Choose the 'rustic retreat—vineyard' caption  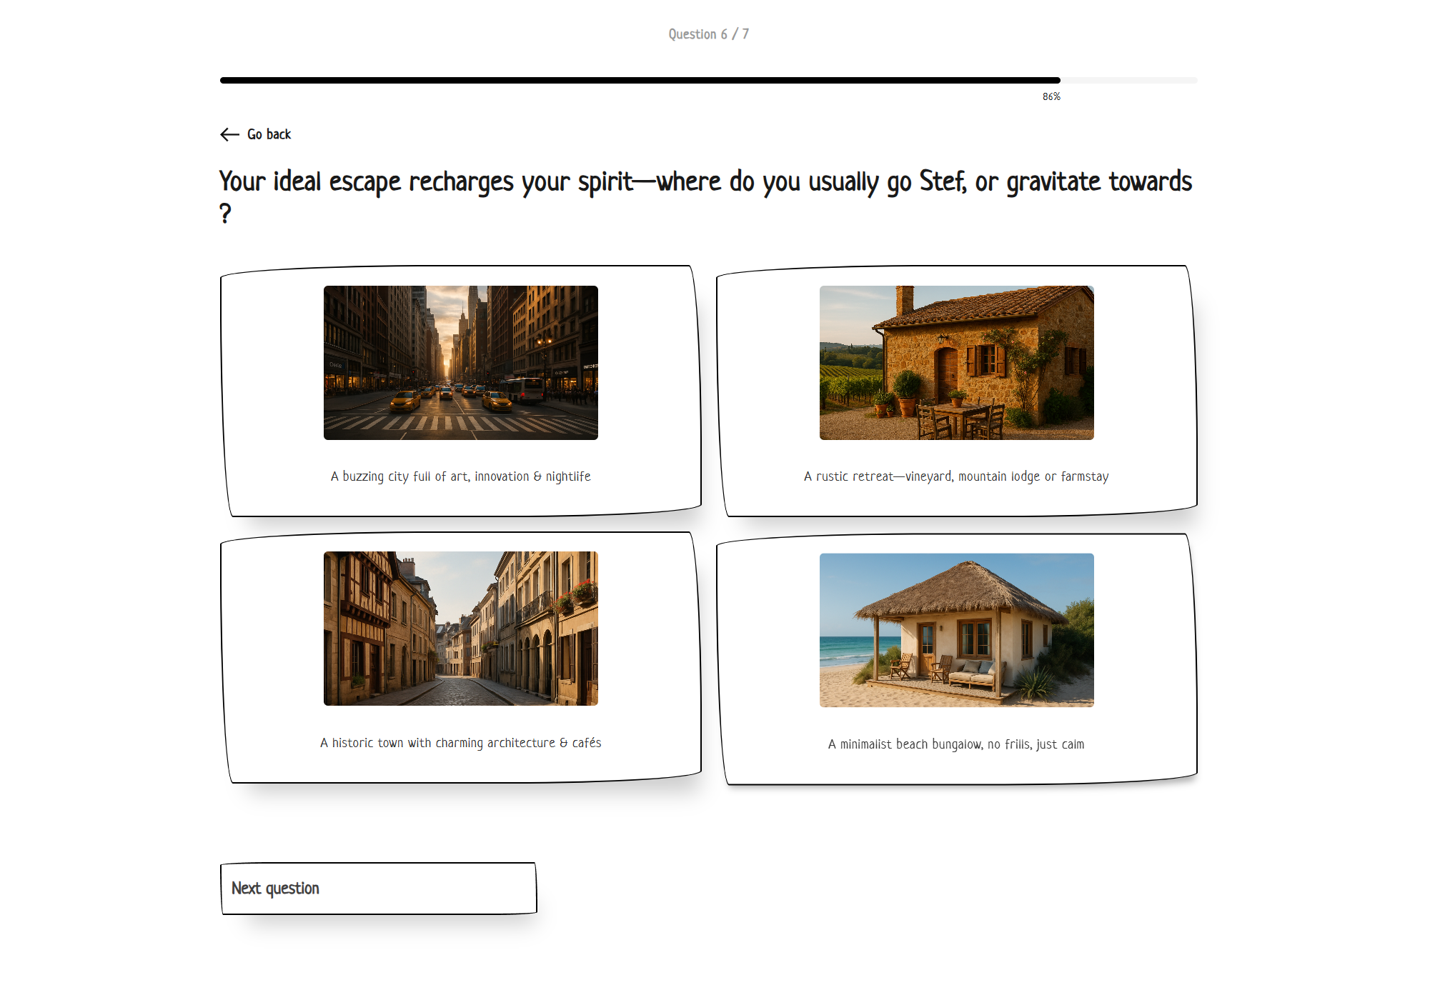click(955, 476)
